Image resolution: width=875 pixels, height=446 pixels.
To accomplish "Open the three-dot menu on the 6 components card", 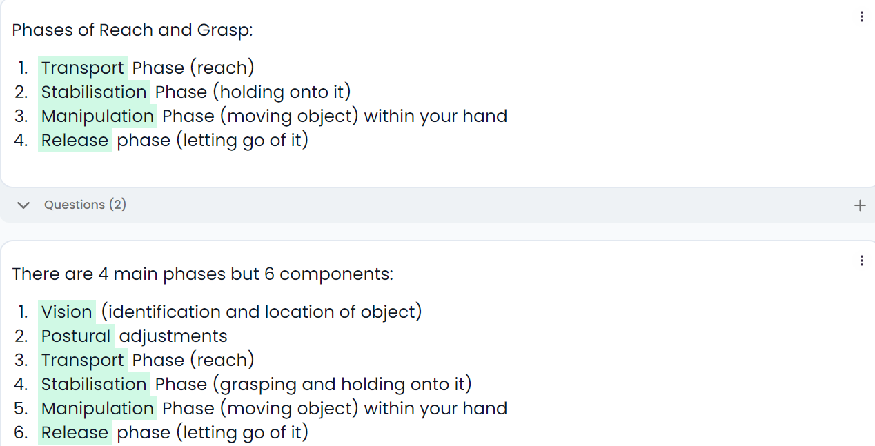I will pyautogui.click(x=861, y=261).
